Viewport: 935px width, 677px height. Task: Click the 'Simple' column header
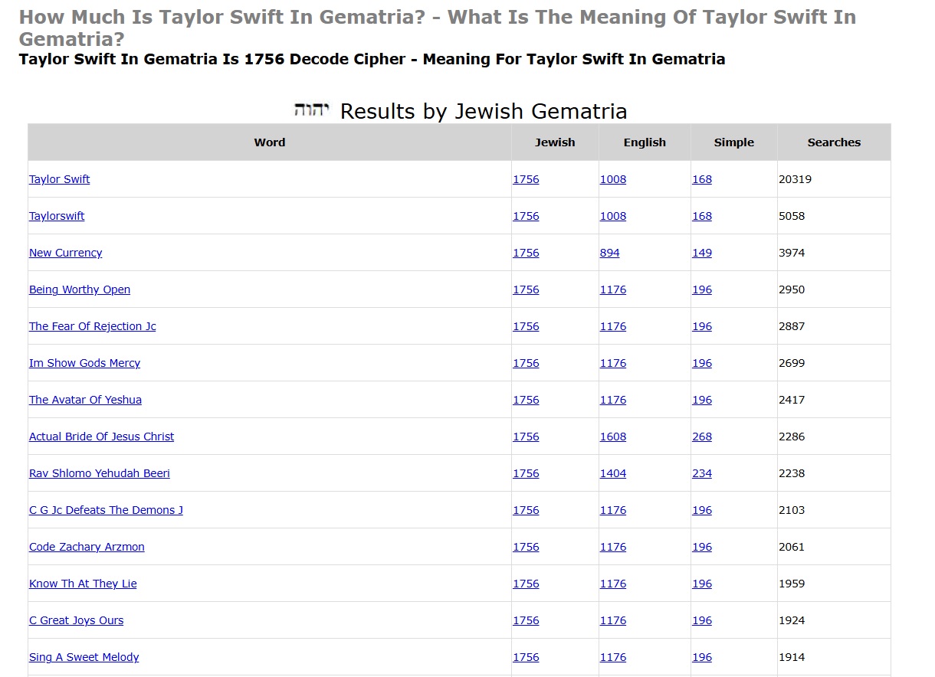(734, 142)
